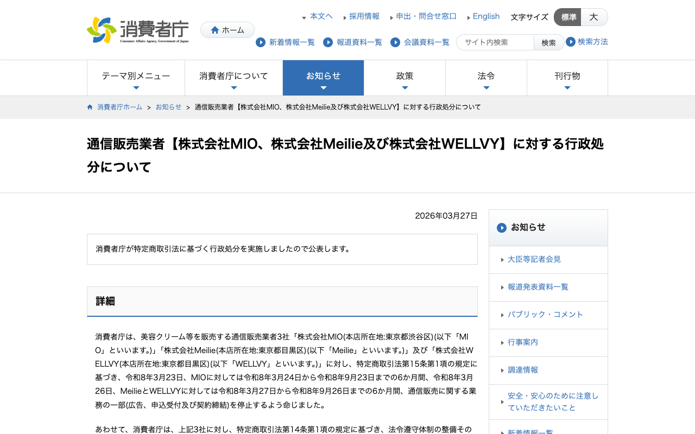Go to お知らせ in breadcrumb

click(169, 107)
